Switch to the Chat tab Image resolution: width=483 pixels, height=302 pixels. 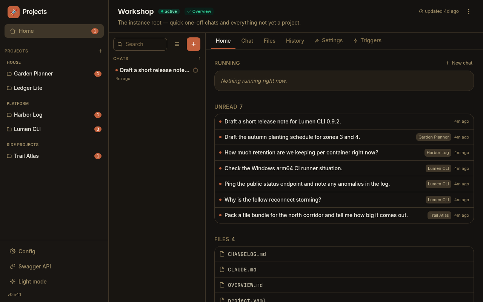247,41
